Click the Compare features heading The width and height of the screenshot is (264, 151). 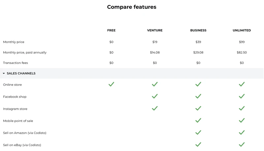pyautogui.click(x=132, y=7)
